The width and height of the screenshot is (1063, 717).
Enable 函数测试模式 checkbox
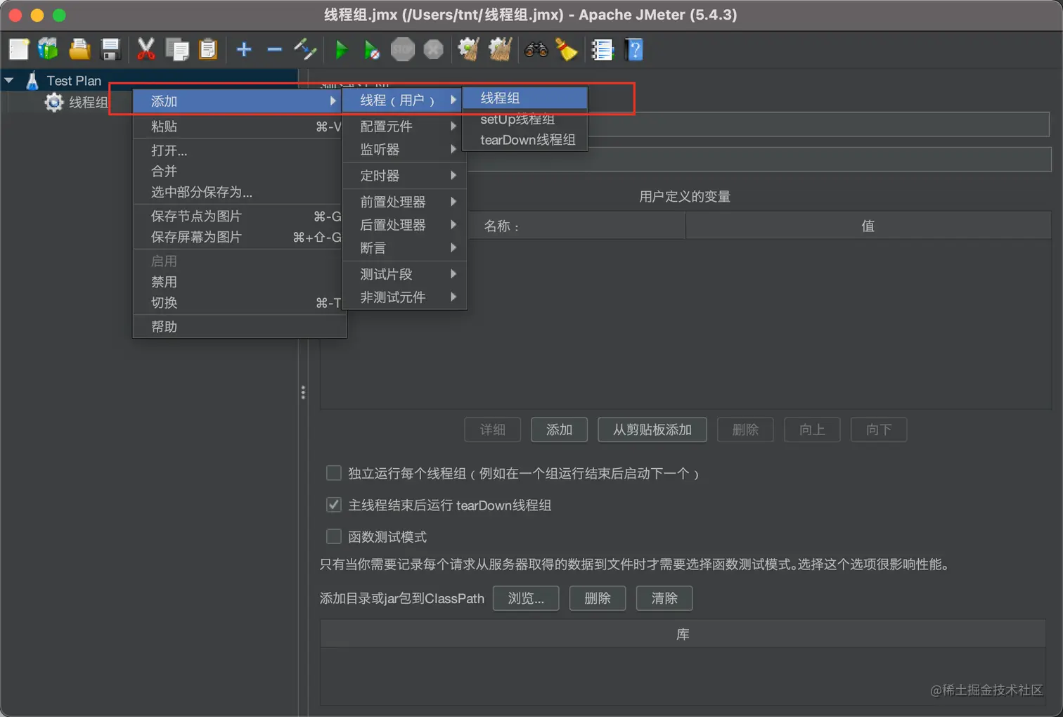334,537
